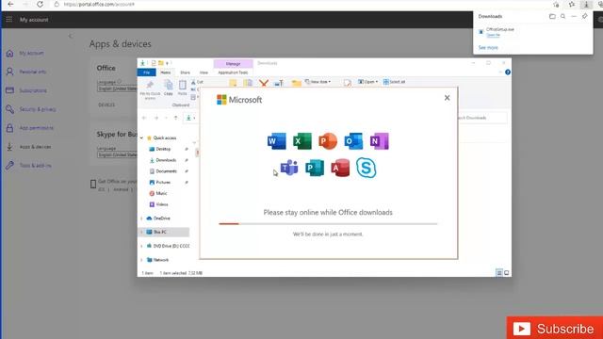The height and width of the screenshot is (339, 603).
Task: Click the Word icon in the installer
Action: [x=276, y=141]
